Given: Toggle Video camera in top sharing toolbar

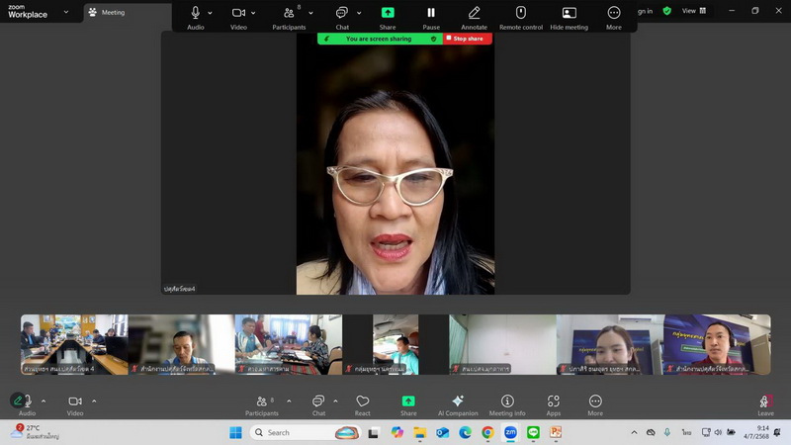Looking at the screenshot, I should [x=238, y=13].
